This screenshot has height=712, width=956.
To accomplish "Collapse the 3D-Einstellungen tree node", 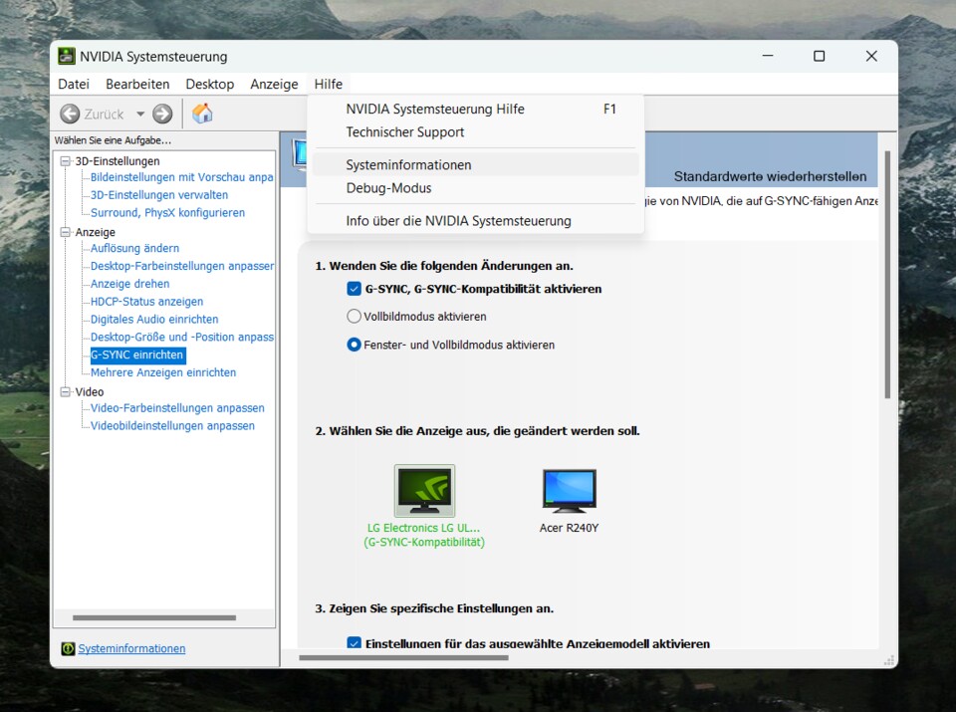I will coord(66,161).
